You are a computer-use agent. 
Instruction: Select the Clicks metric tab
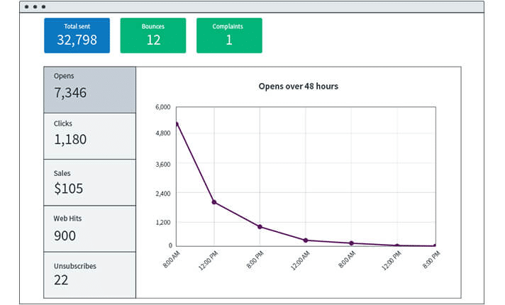(x=89, y=135)
